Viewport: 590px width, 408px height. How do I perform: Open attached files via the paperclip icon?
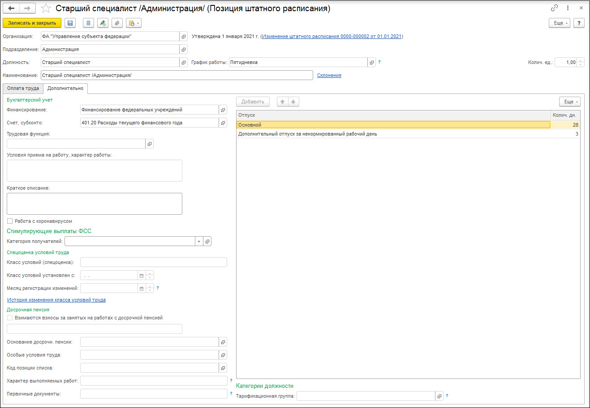pos(117,23)
